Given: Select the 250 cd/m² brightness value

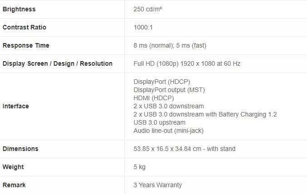Looking at the screenshot, I should 148,9.
